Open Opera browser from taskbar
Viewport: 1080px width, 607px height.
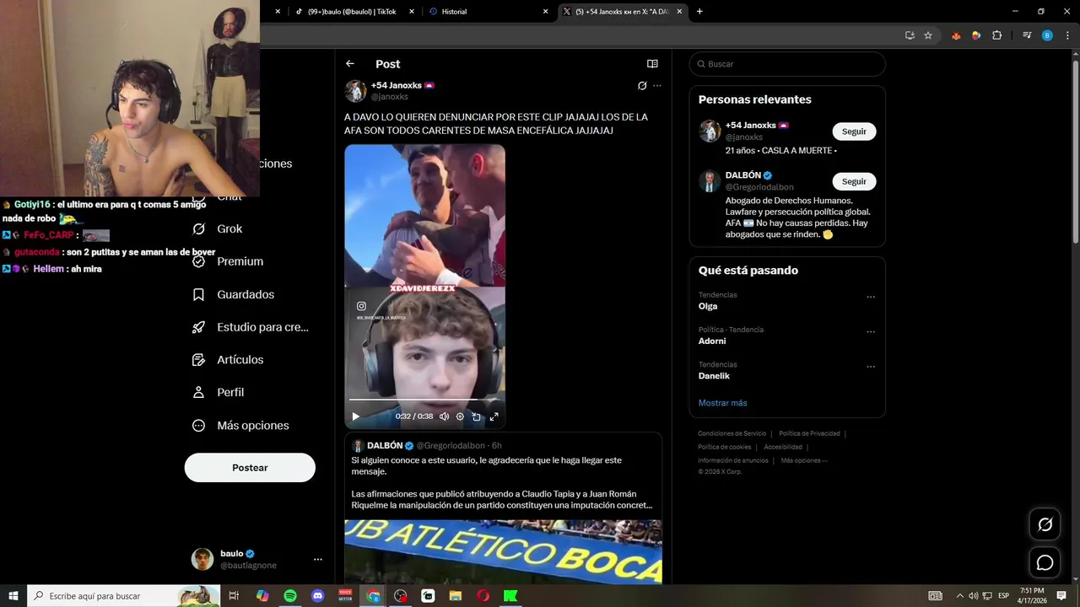click(483, 596)
